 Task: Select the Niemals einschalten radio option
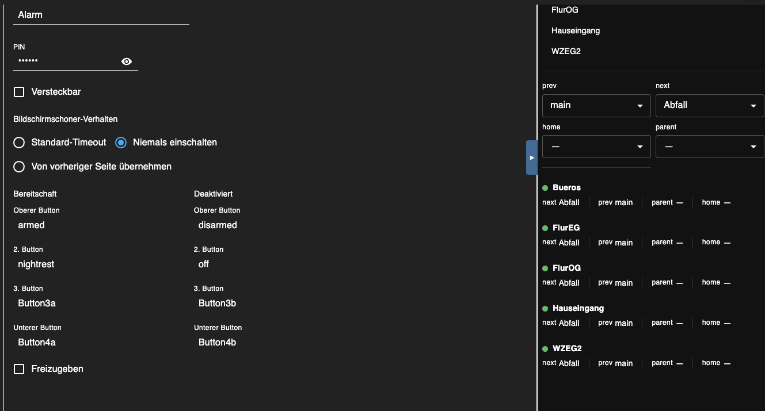(121, 143)
